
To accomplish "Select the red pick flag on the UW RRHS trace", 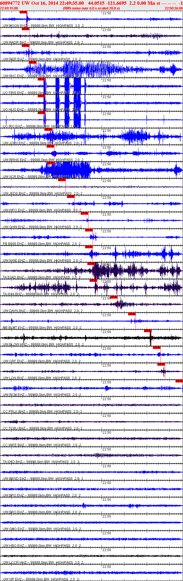I will pos(50,146).
